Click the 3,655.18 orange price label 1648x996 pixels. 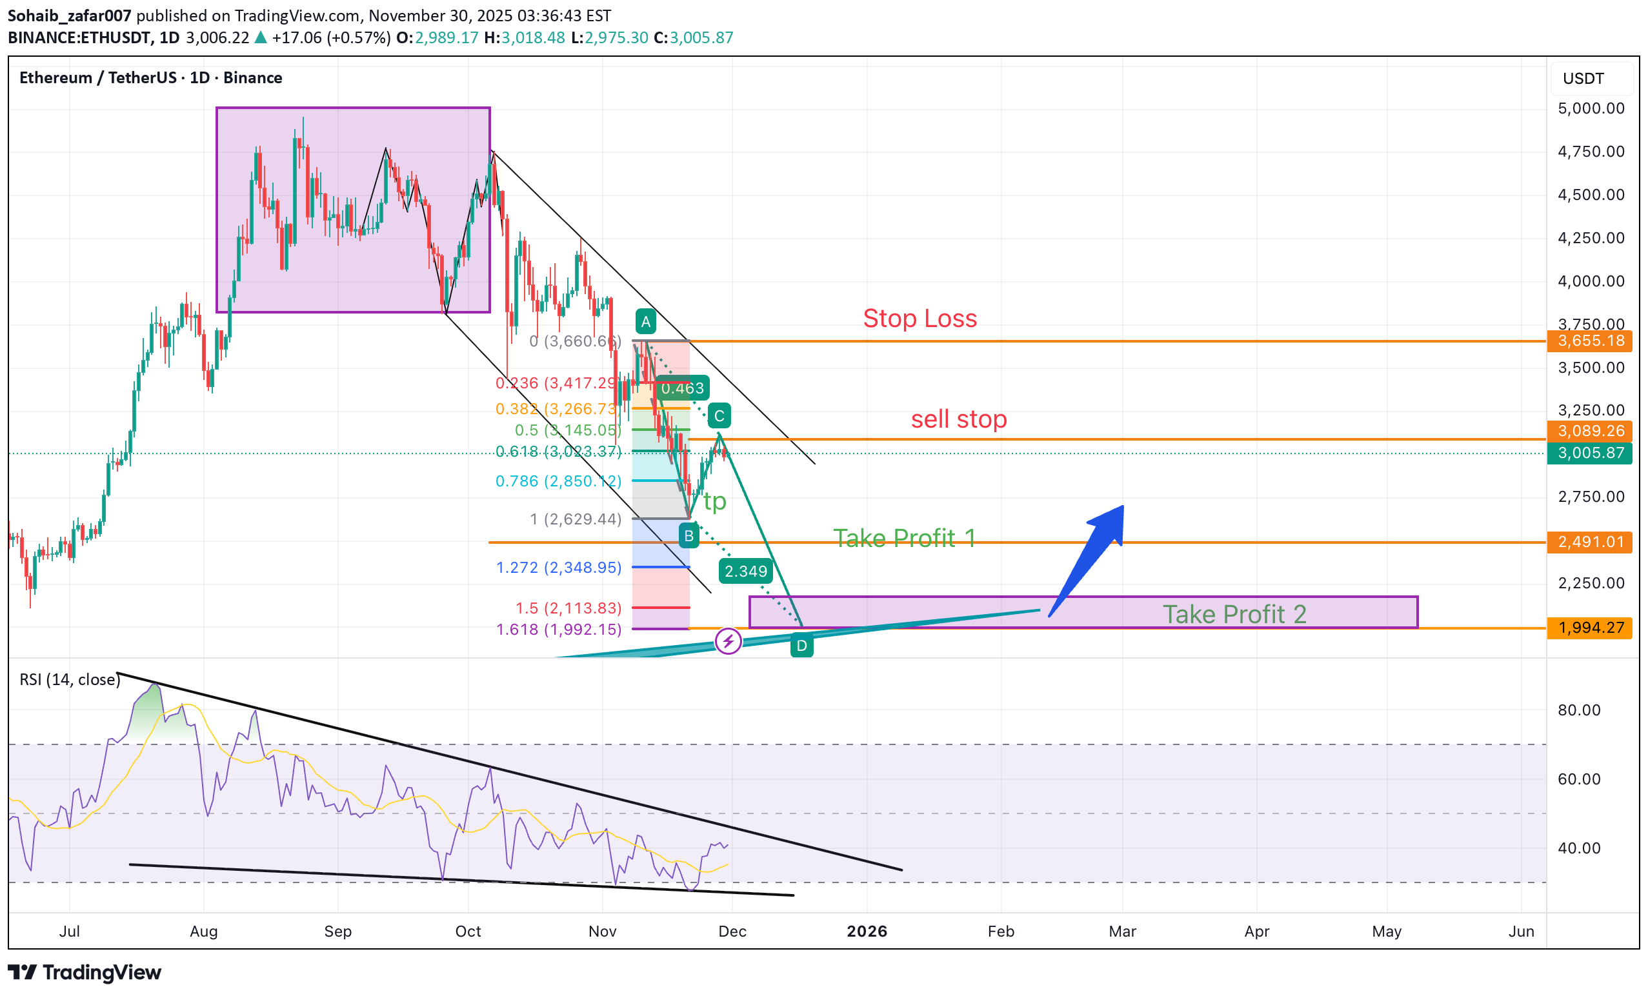point(1591,341)
